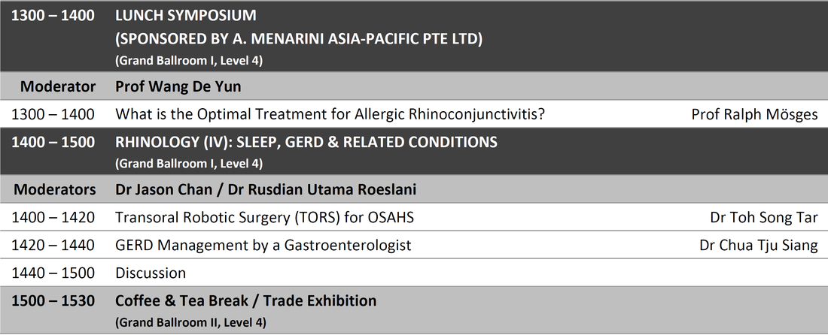The width and height of the screenshot is (828, 335).
Task: Click the Moderator label beside Prof Wang
Action: (x=57, y=86)
